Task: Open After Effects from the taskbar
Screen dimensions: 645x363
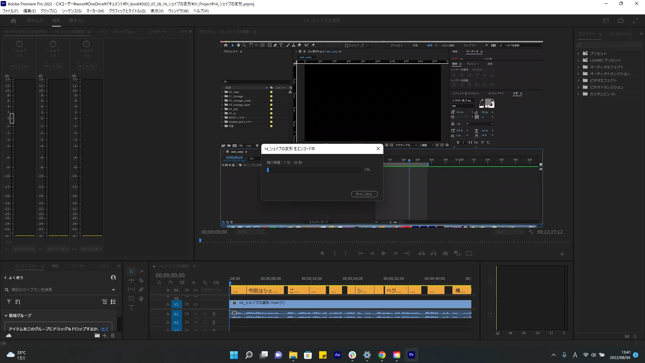Action: tap(337, 355)
